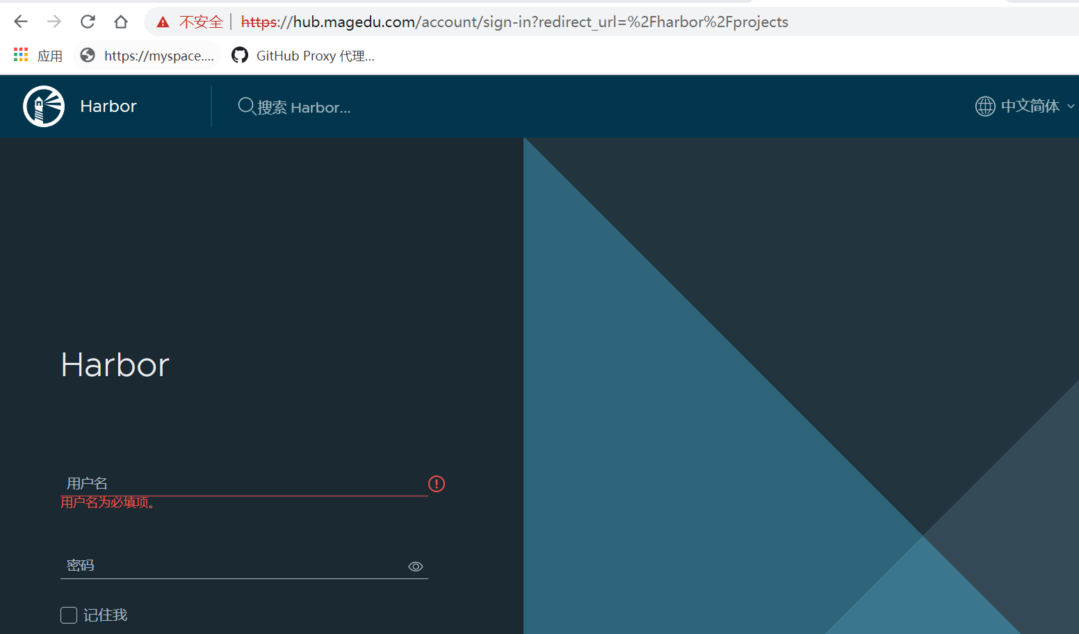Screen dimensions: 1079x634
Task: Focus the 密码 password field
Action: click(x=244, y=566)
